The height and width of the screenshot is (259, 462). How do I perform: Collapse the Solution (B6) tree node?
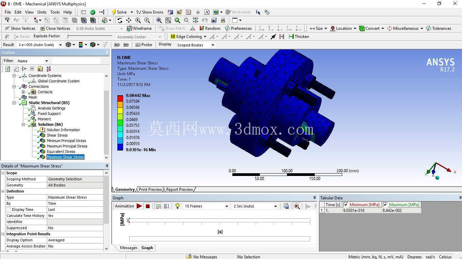point(23,124)
